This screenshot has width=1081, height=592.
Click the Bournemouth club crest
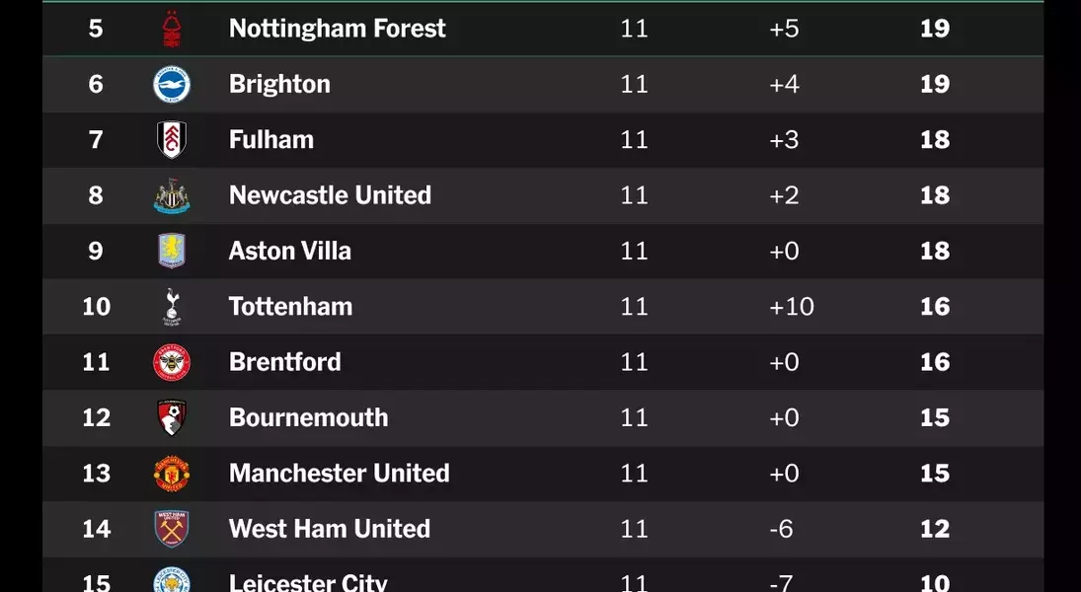tap(172, 417)
